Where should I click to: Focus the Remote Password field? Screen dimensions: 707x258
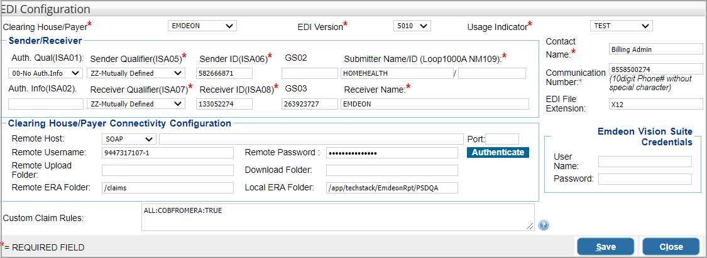click(x=392, y=153)
